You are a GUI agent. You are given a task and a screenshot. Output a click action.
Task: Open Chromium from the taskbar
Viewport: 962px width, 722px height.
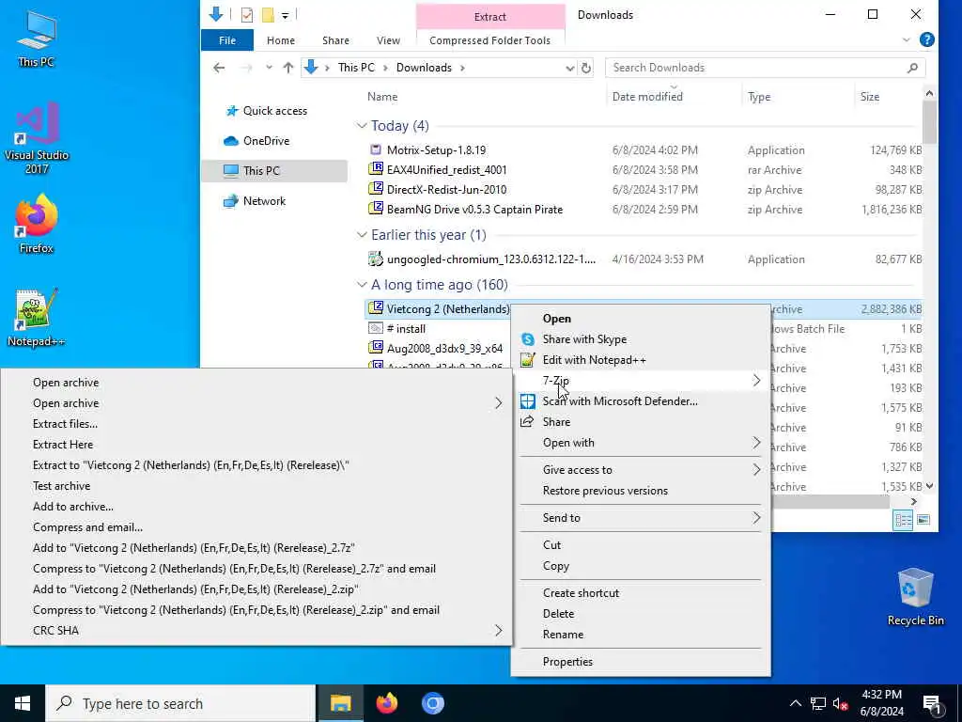[x=432, y=703]
